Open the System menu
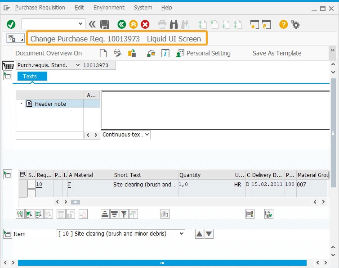339x268 pixels. coord(143,8)
